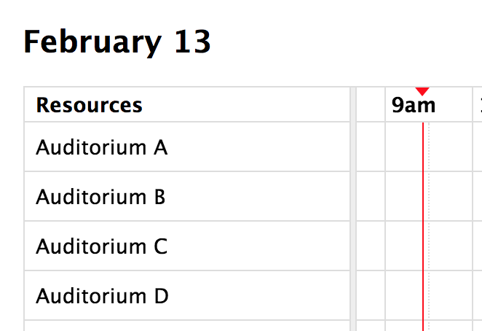Click Auditorium A's 9:00 time slot
Viewport: 482px width, 331px height.
pos(404,147)
